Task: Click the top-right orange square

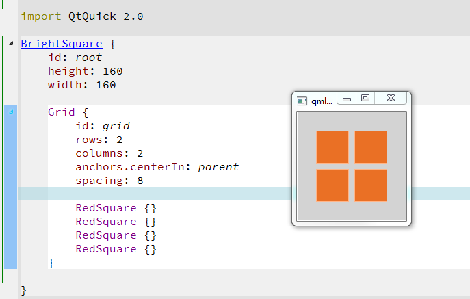Action: 371,147
